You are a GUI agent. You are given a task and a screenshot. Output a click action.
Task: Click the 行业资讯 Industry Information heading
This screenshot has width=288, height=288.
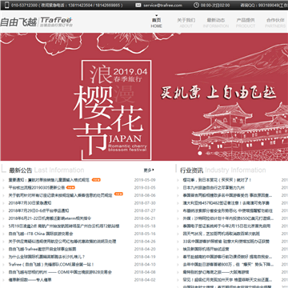coord(222,170)
